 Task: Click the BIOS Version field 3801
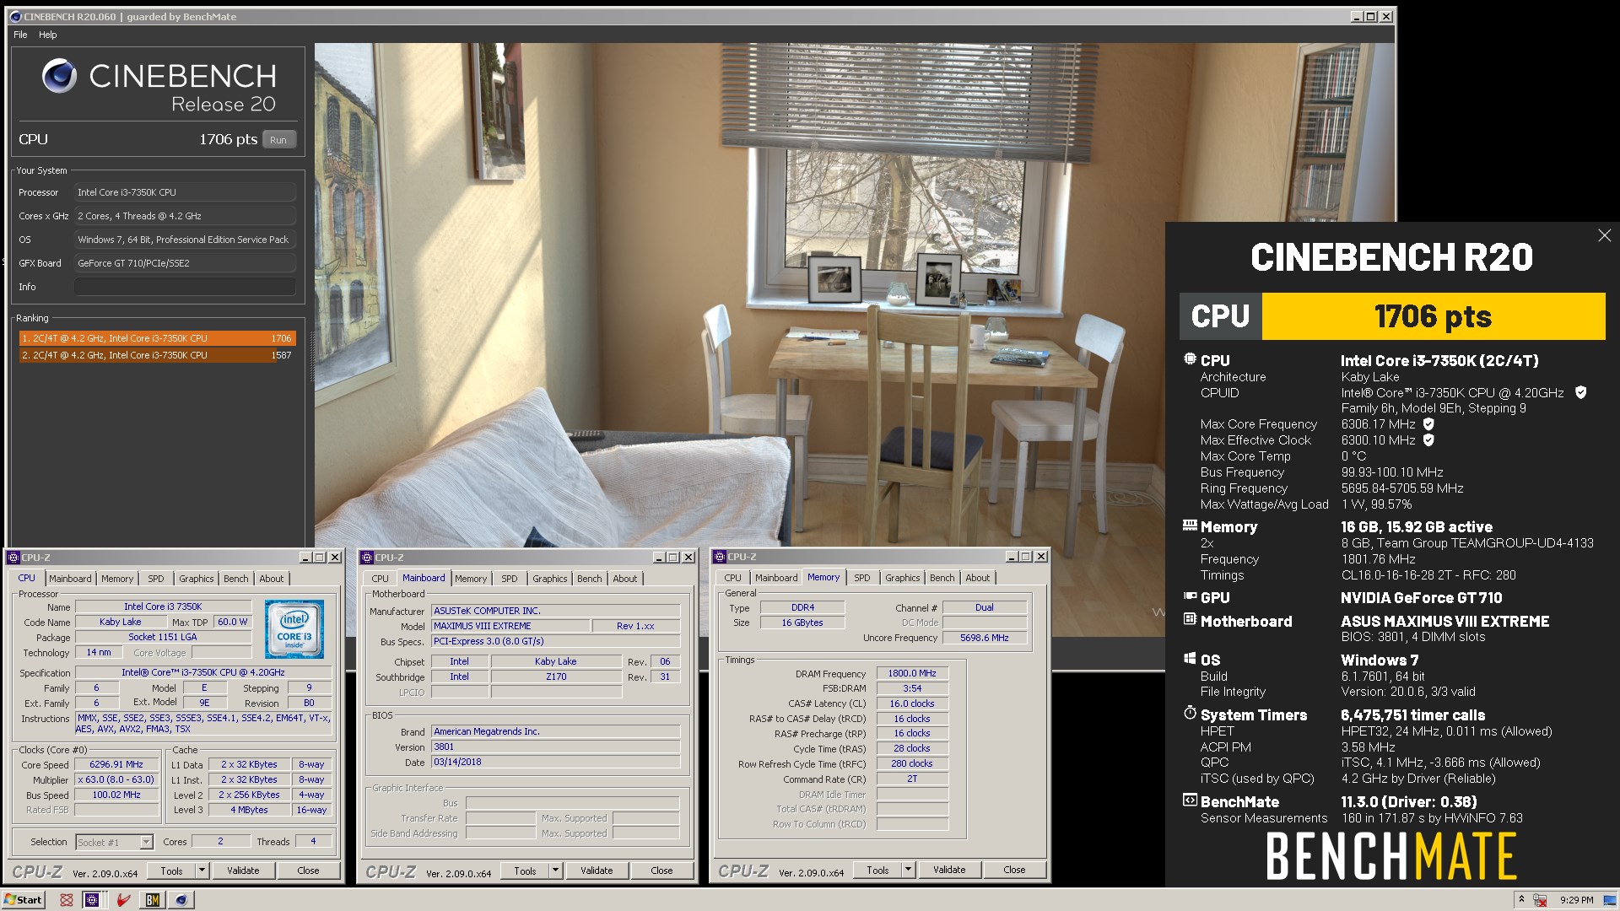(x=555, y=747)
